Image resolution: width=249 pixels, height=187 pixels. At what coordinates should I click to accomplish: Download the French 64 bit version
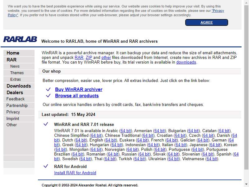(x=172, y=140)
